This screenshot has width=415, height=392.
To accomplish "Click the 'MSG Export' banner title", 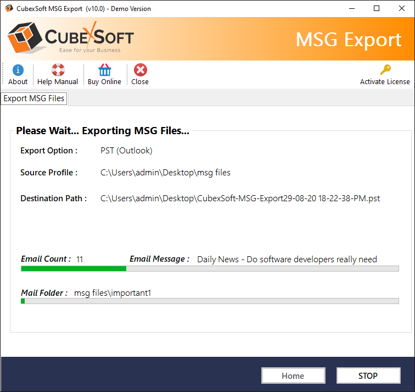I will [x=348, y=40].
